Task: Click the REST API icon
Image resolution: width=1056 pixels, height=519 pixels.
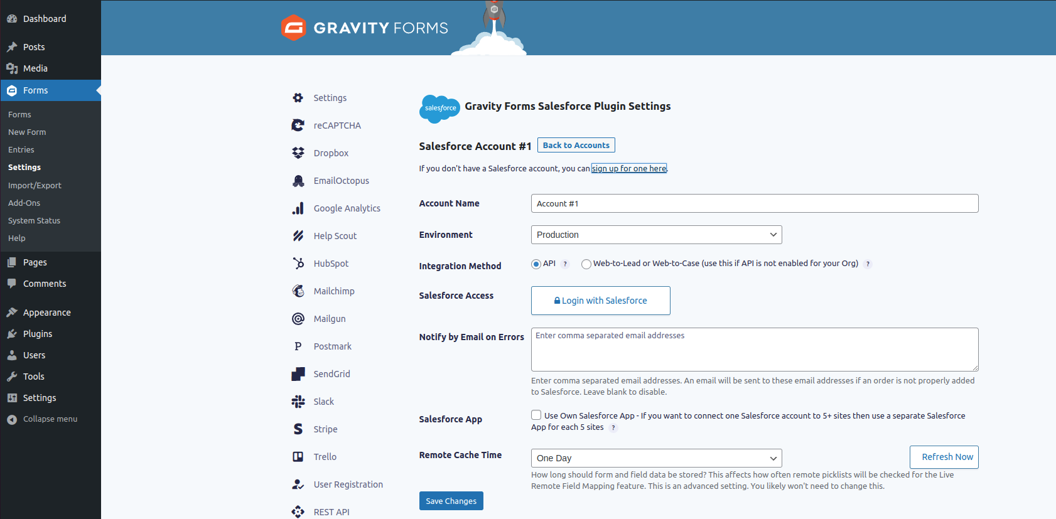Action: coord(298,512)
